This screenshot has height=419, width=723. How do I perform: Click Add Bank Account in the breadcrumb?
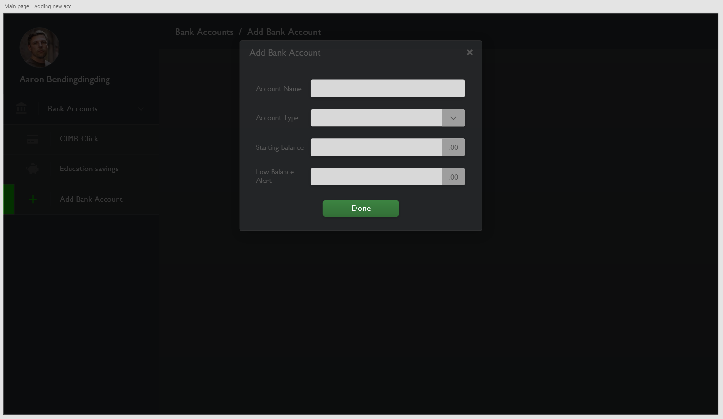click(x=284, y=32)
